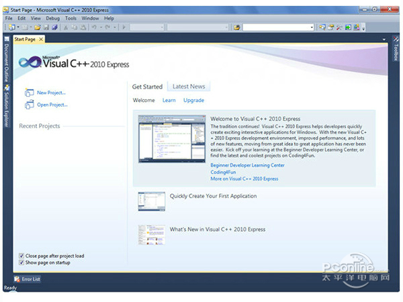Click the Redo toolbar icon

pyautogui.click(x=108, y=28)
